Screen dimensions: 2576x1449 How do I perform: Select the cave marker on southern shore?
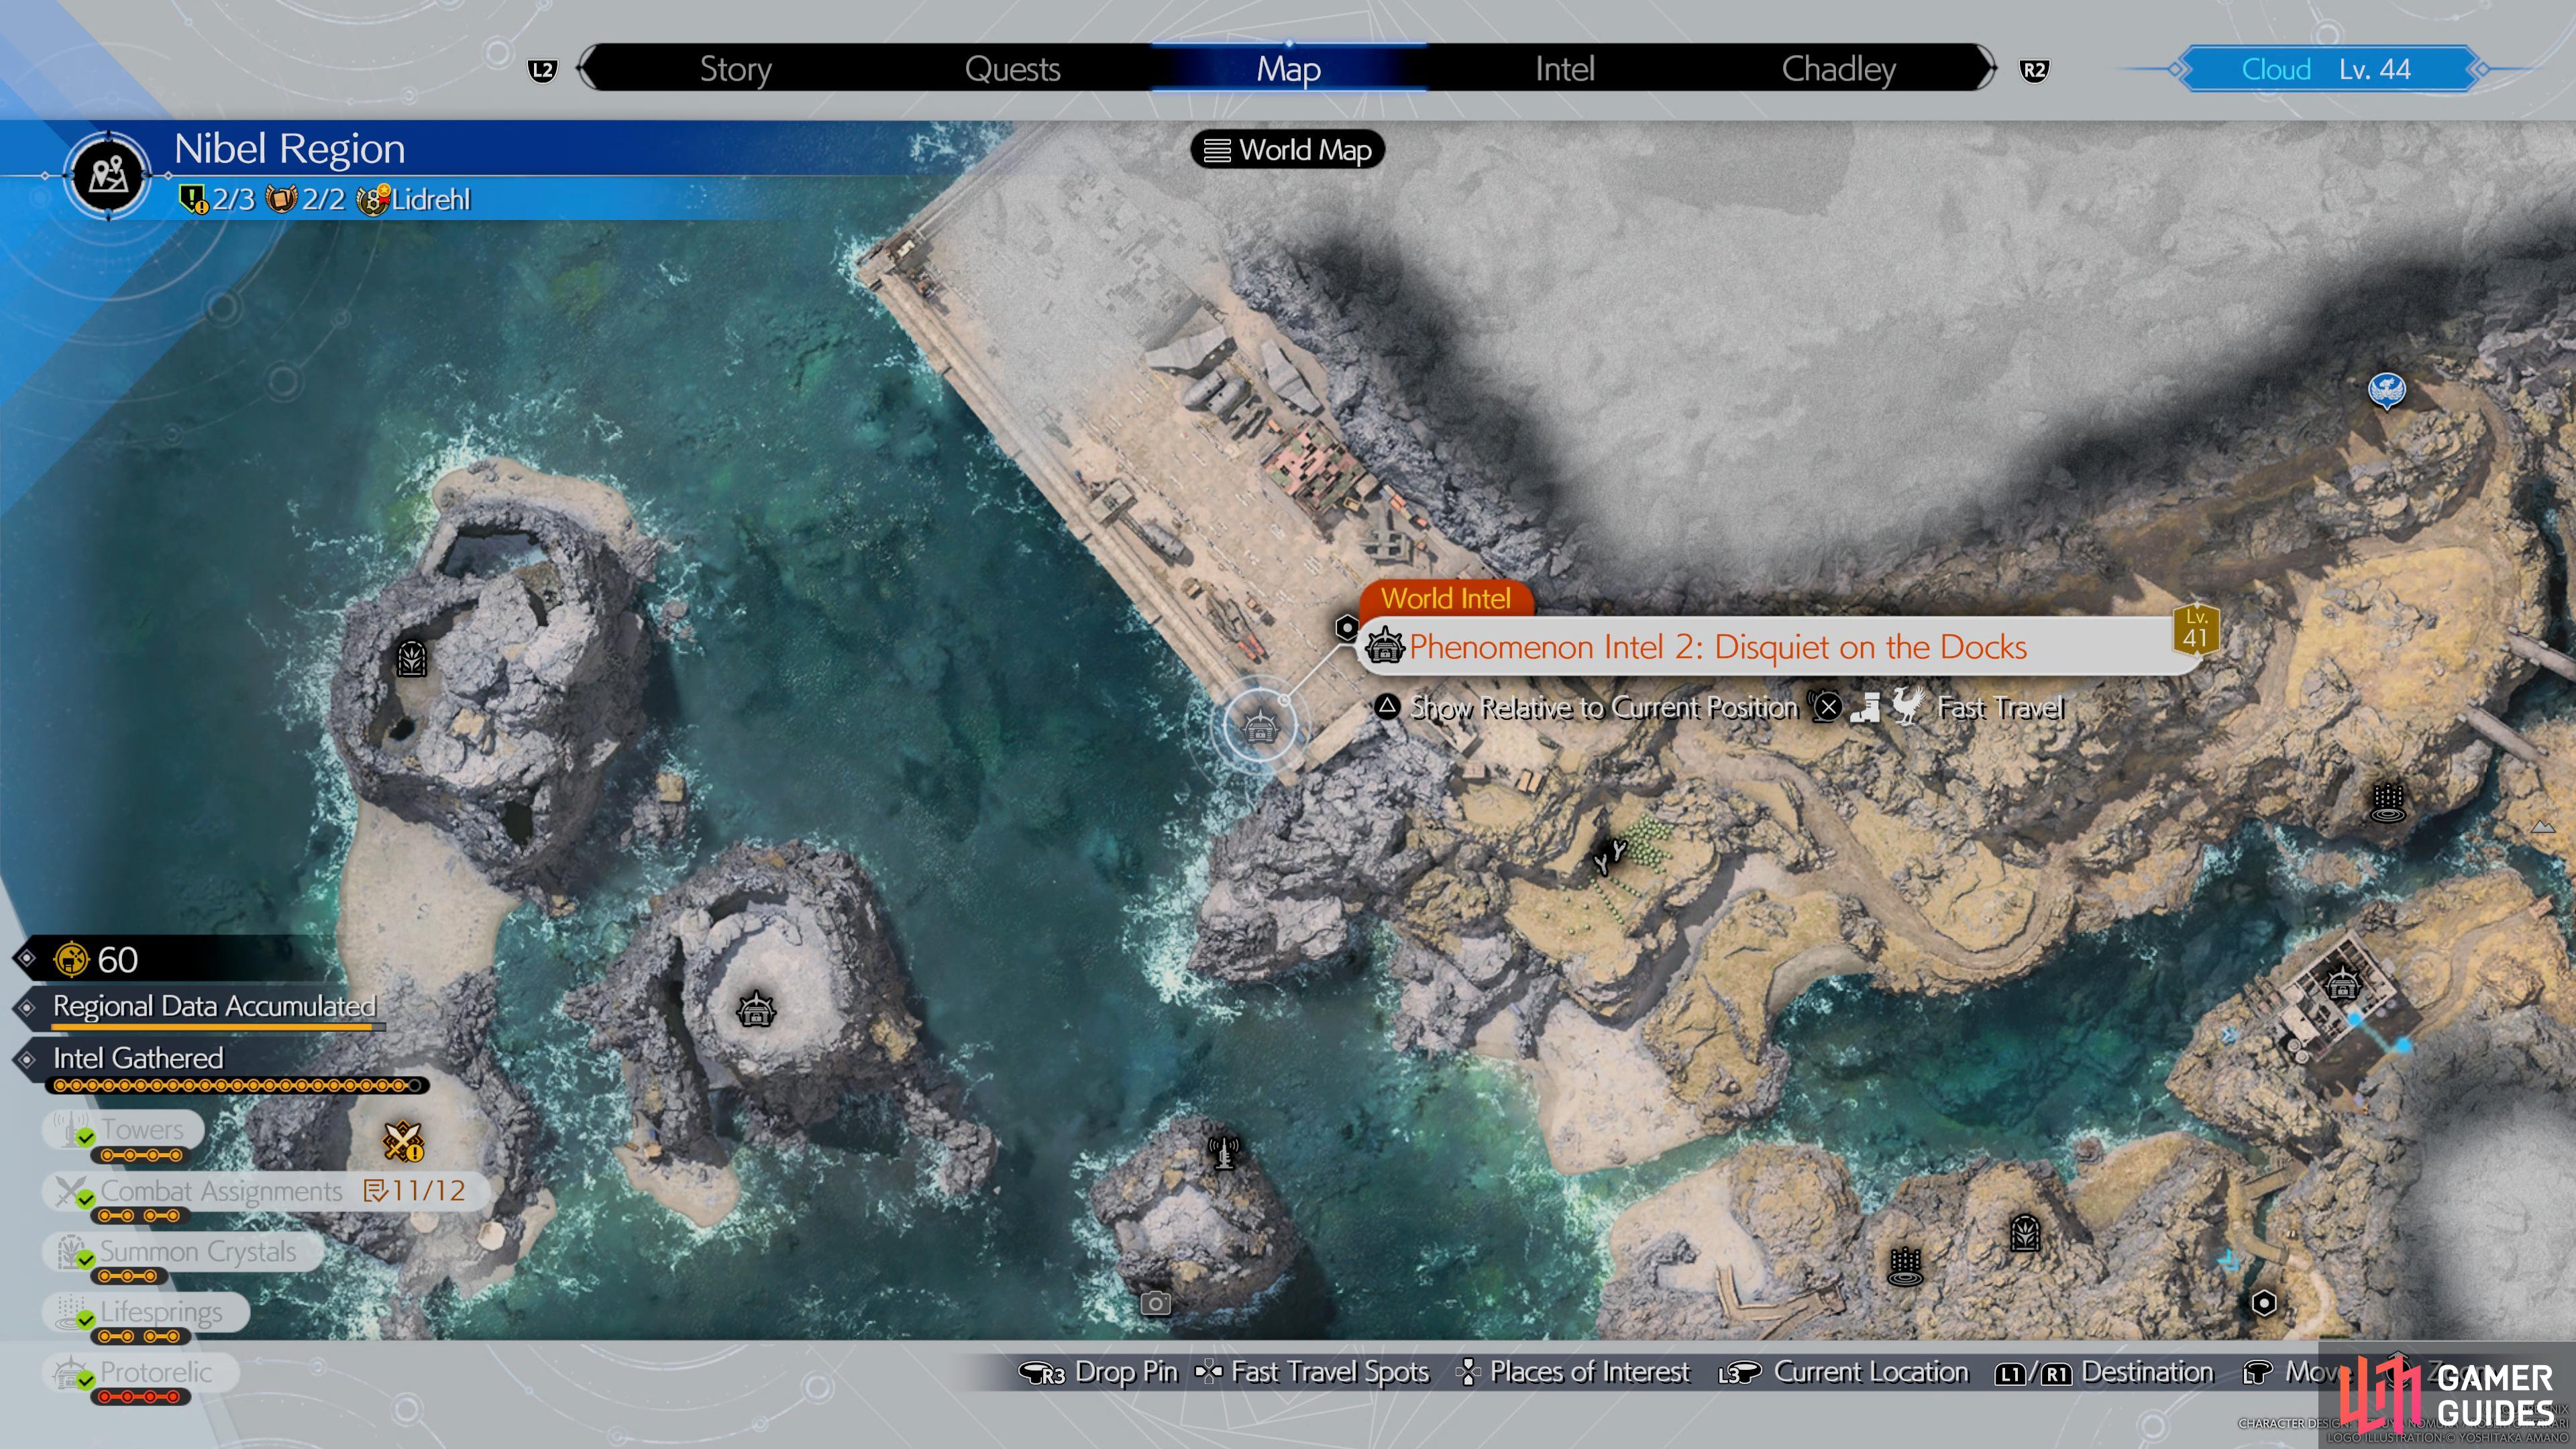2025,1232
